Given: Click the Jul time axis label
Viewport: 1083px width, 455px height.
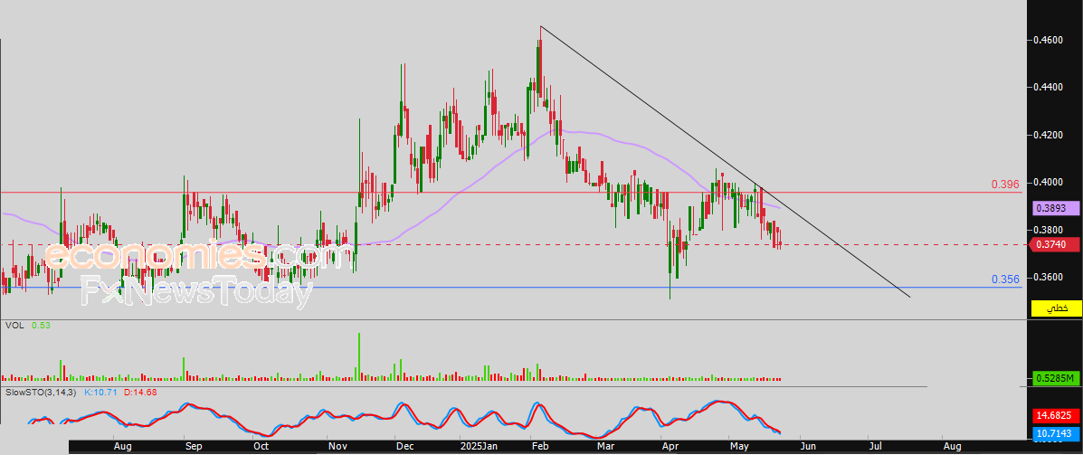Looking at the screenshot, I should pyautogui.click(x=876, y=447).
